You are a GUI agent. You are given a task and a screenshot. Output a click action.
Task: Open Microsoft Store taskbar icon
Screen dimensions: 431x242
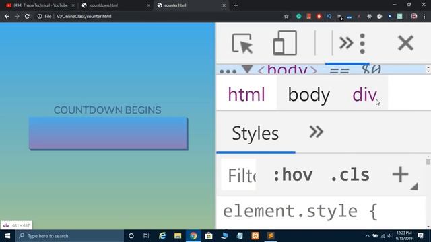point(209,236)
